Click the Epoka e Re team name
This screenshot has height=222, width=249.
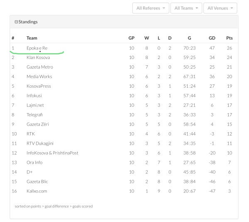(37, 48)
